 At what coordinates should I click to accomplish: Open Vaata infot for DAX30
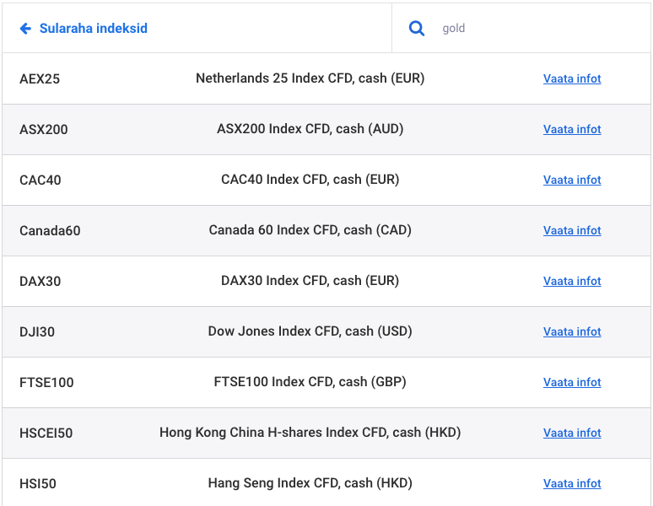pyautogui.click(x=572, y=282)
